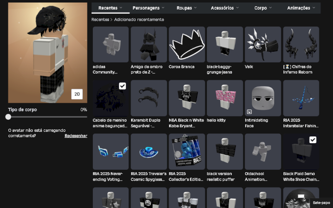333x208 pixels.
Task: Click the hello kitty item name
Action: (x=216, y=120)
